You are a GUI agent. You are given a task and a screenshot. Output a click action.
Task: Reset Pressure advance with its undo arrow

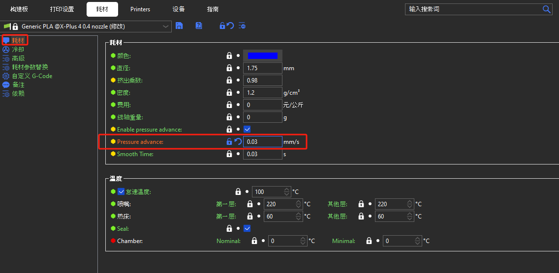tap(238, 142)
